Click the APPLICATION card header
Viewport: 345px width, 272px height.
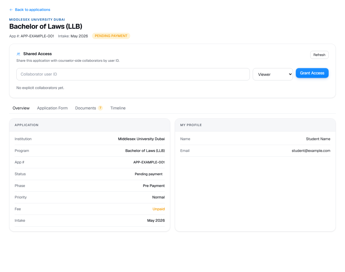[x=90, y=125]
